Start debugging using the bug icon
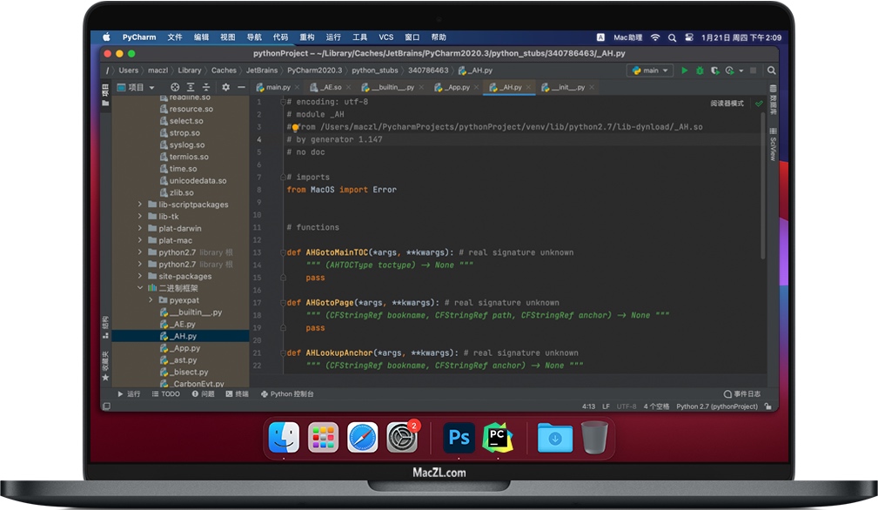Screen dimensions: 878x510 click(700, 70)
